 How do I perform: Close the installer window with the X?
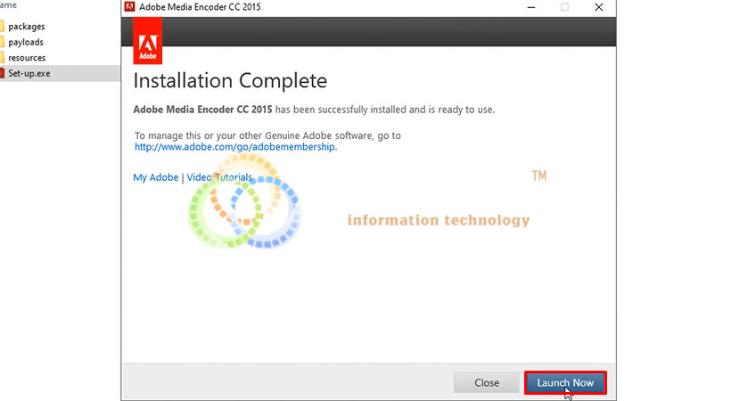pyautogui.click(x=598, y=7)
